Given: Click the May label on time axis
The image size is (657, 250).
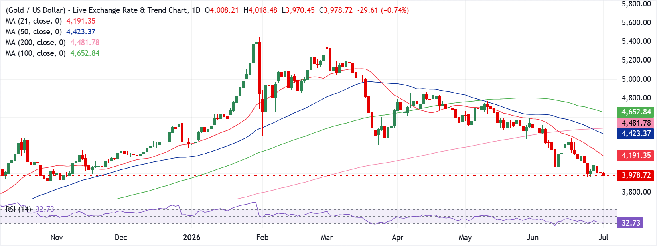Looking at the screenshot, I should tap(465, 237).
